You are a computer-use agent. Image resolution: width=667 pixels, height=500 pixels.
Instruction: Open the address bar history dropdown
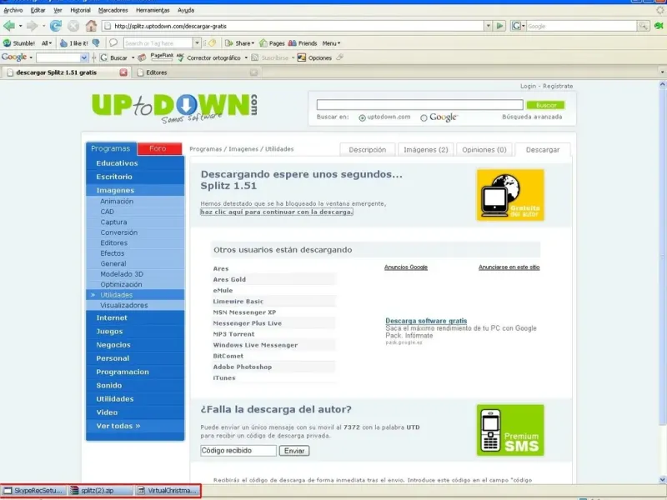488,26
